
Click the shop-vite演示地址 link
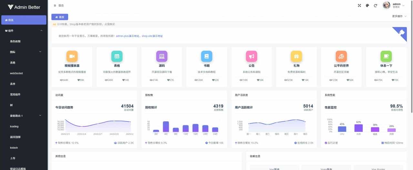tap(152, 36)
